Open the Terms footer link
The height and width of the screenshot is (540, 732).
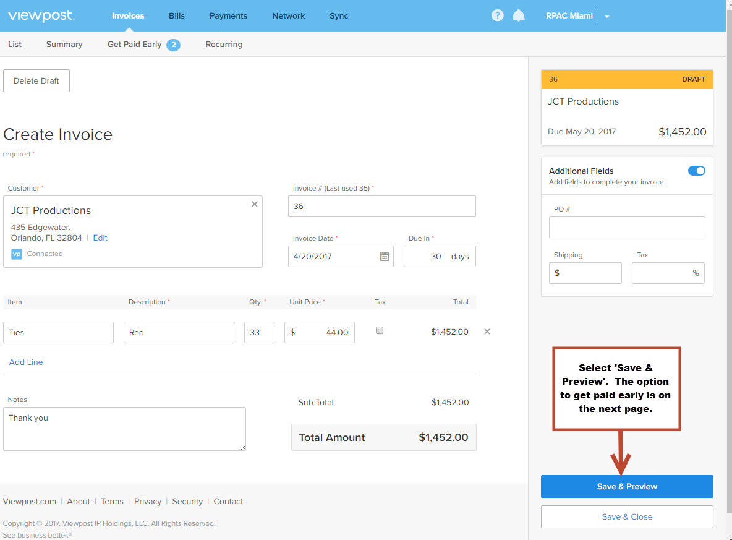pos(112,501)
